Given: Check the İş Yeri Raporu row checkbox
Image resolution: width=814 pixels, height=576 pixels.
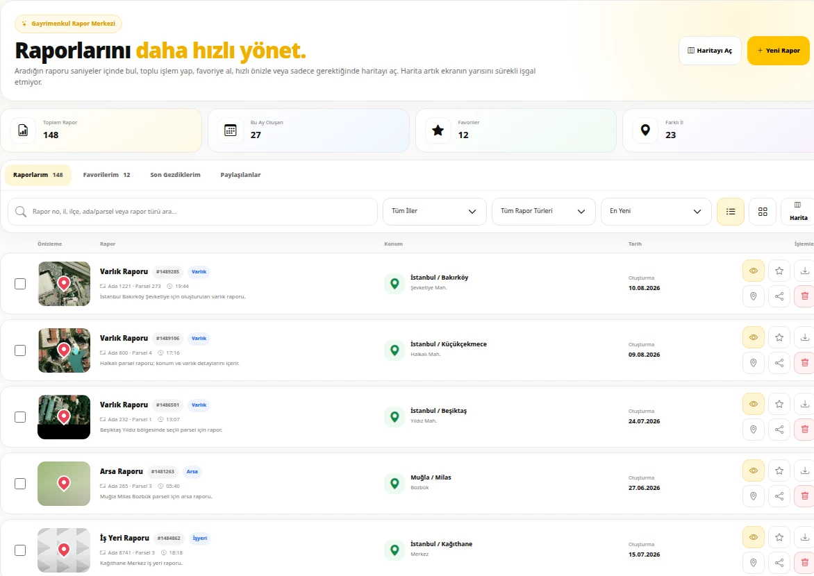Looking at the screenshot, I should [x=20, y=550].
